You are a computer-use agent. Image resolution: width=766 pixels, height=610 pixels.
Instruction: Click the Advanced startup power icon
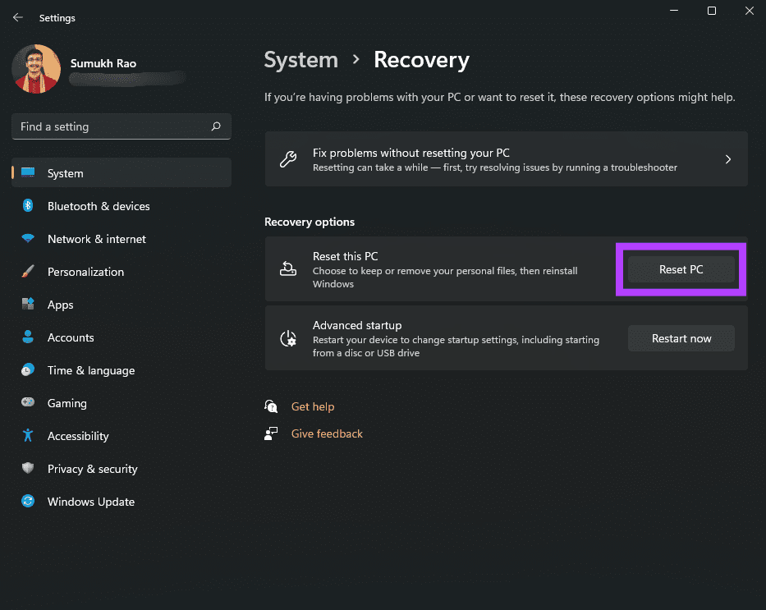point(287,338)
